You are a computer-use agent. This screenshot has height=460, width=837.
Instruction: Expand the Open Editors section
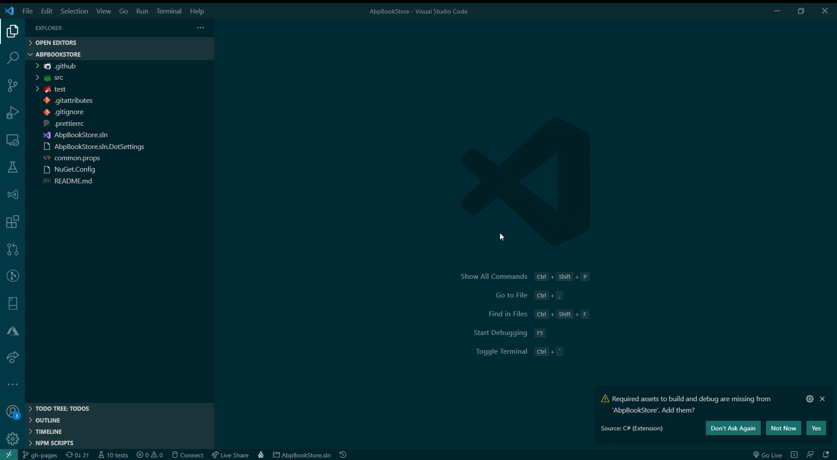[119, 43]
